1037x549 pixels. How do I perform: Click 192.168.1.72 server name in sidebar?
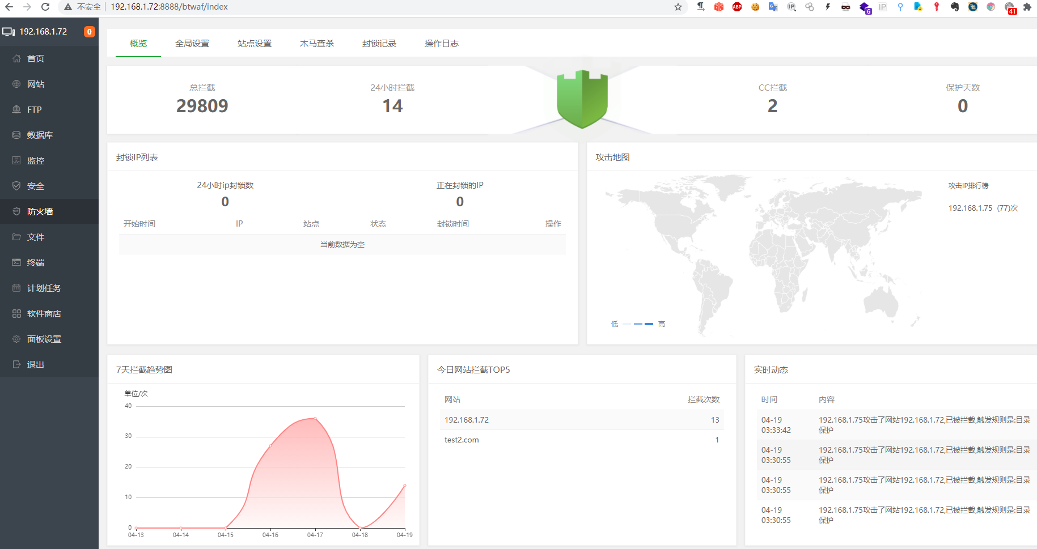click(43, 32)
